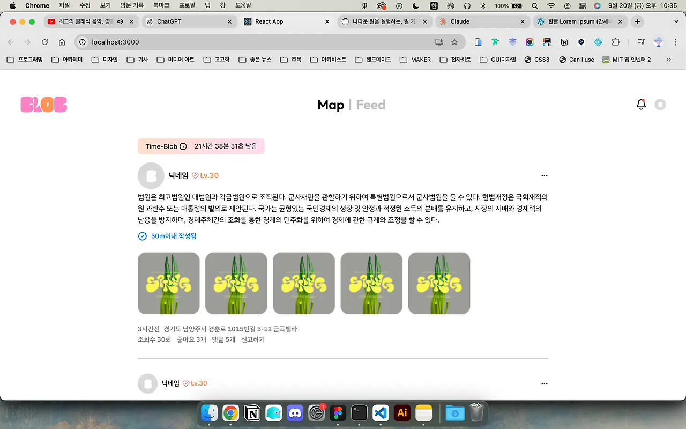
Task: Switch to the Map view
Action: (x=331, y=105)
